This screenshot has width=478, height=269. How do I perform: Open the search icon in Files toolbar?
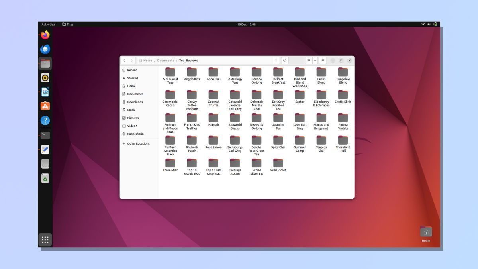(284, 60)
